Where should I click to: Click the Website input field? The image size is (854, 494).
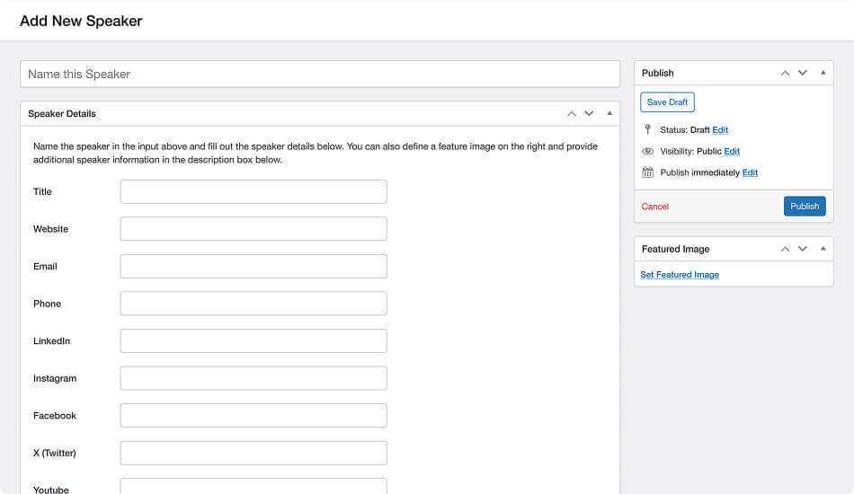(x=254, y=229)
